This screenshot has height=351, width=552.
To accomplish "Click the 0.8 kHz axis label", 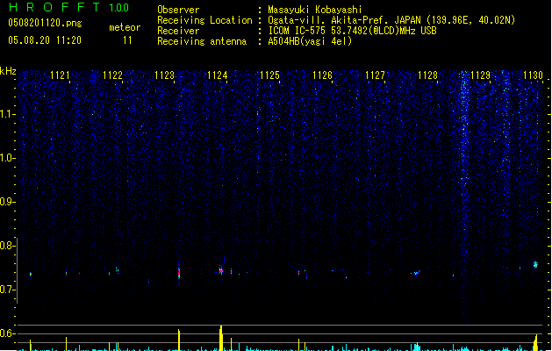I will pyautogui.click(x=7, y=246).
